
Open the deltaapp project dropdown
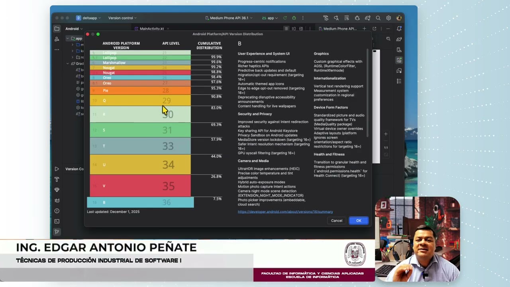[88, 18]
